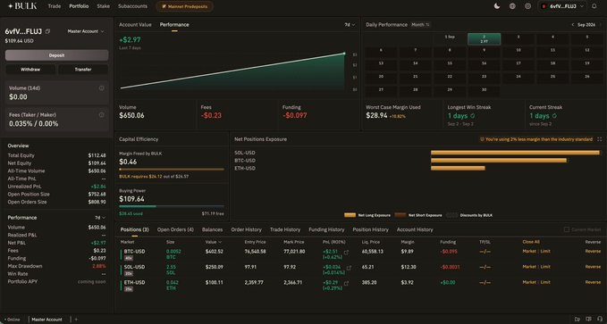Open the Master Account dropdown
607x324 pixels.
click(x=86, y=31)
